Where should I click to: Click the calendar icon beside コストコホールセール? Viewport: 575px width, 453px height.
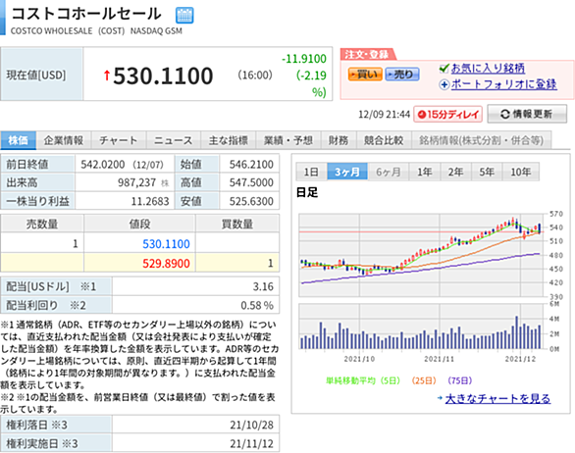pos(184,15)
